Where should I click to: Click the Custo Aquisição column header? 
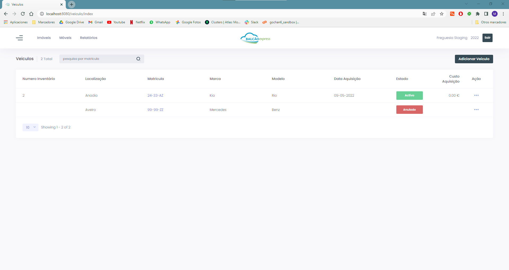pyautogui.click(x=451, y=79)
